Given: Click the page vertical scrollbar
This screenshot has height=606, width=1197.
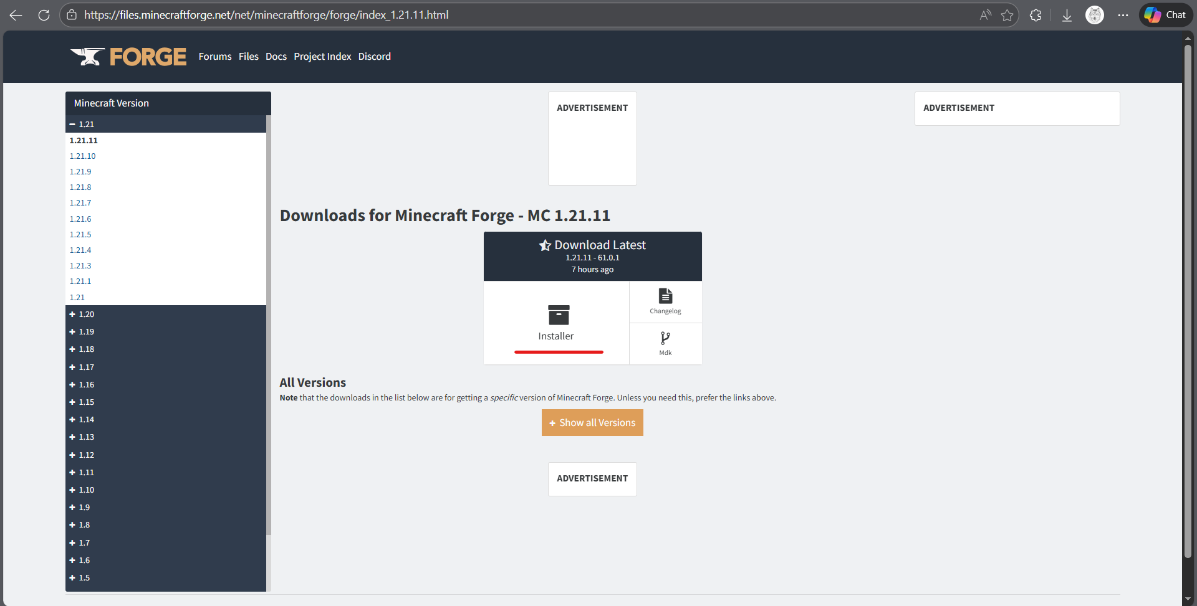Looking at the screenshot, I should pyautogui.click(x=1188, y=299).
